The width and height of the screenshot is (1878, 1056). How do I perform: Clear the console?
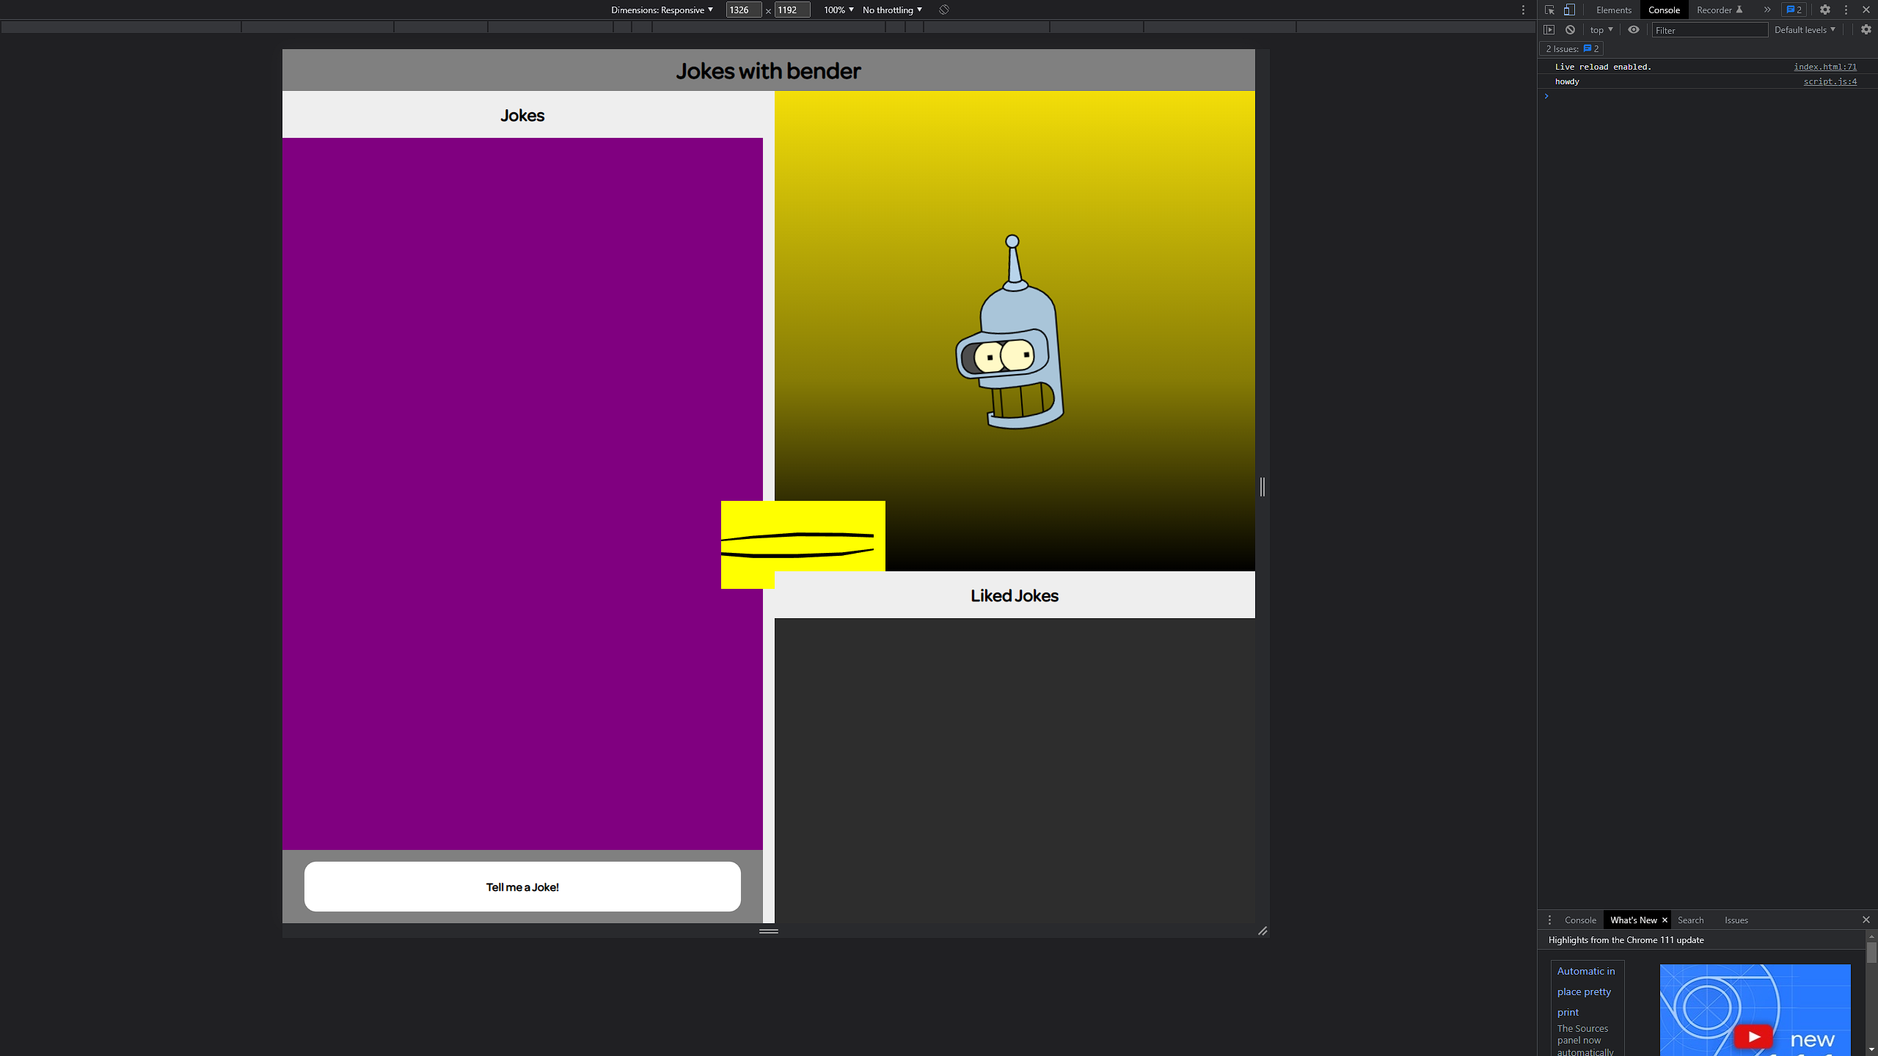[x=1570, y=29]
